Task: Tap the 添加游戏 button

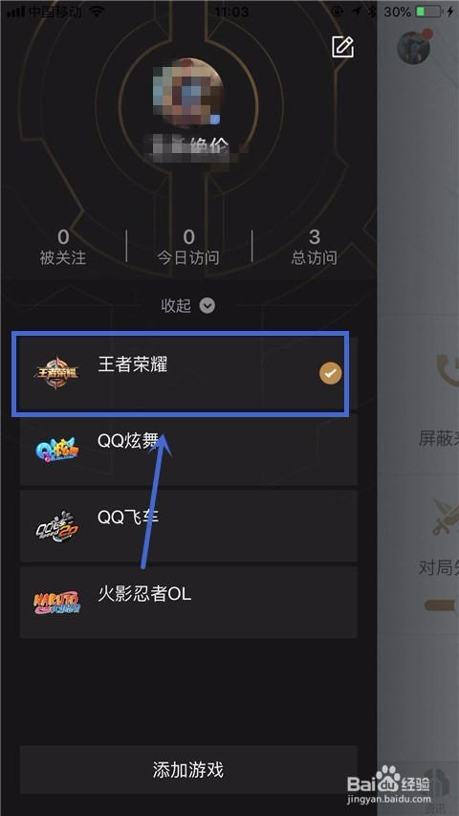Action: pyautogui.click(x=188, y=770)
